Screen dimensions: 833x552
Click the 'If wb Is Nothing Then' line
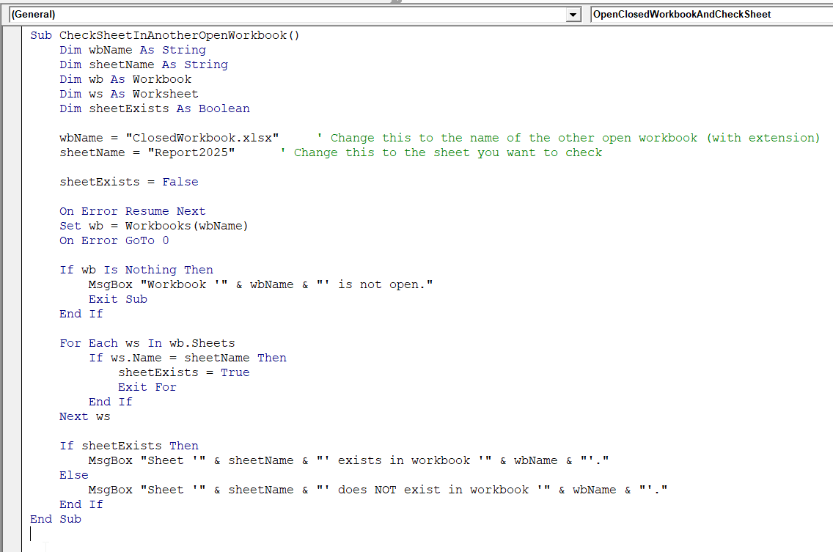point(136,270)
